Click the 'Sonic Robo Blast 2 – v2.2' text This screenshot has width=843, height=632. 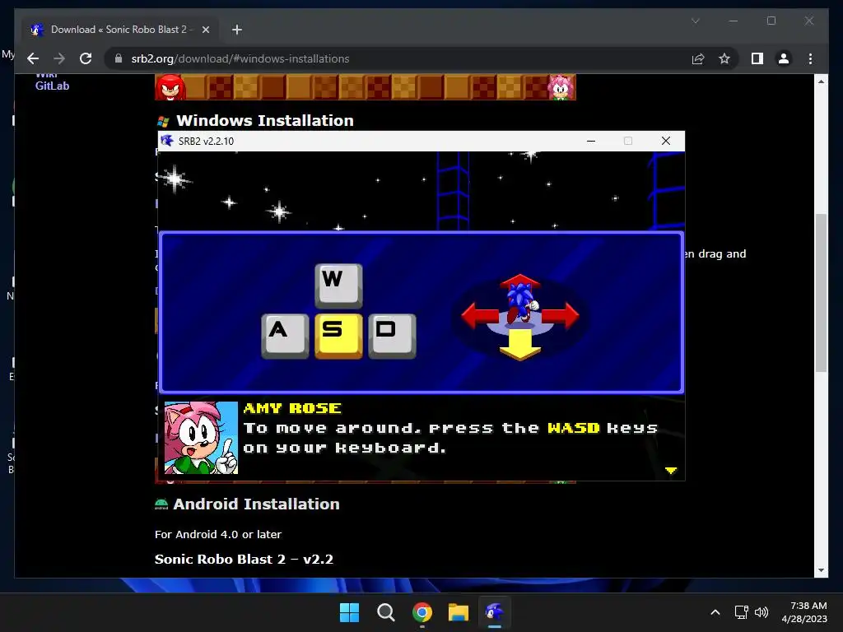pyautogui.click(x=244, y=559)
